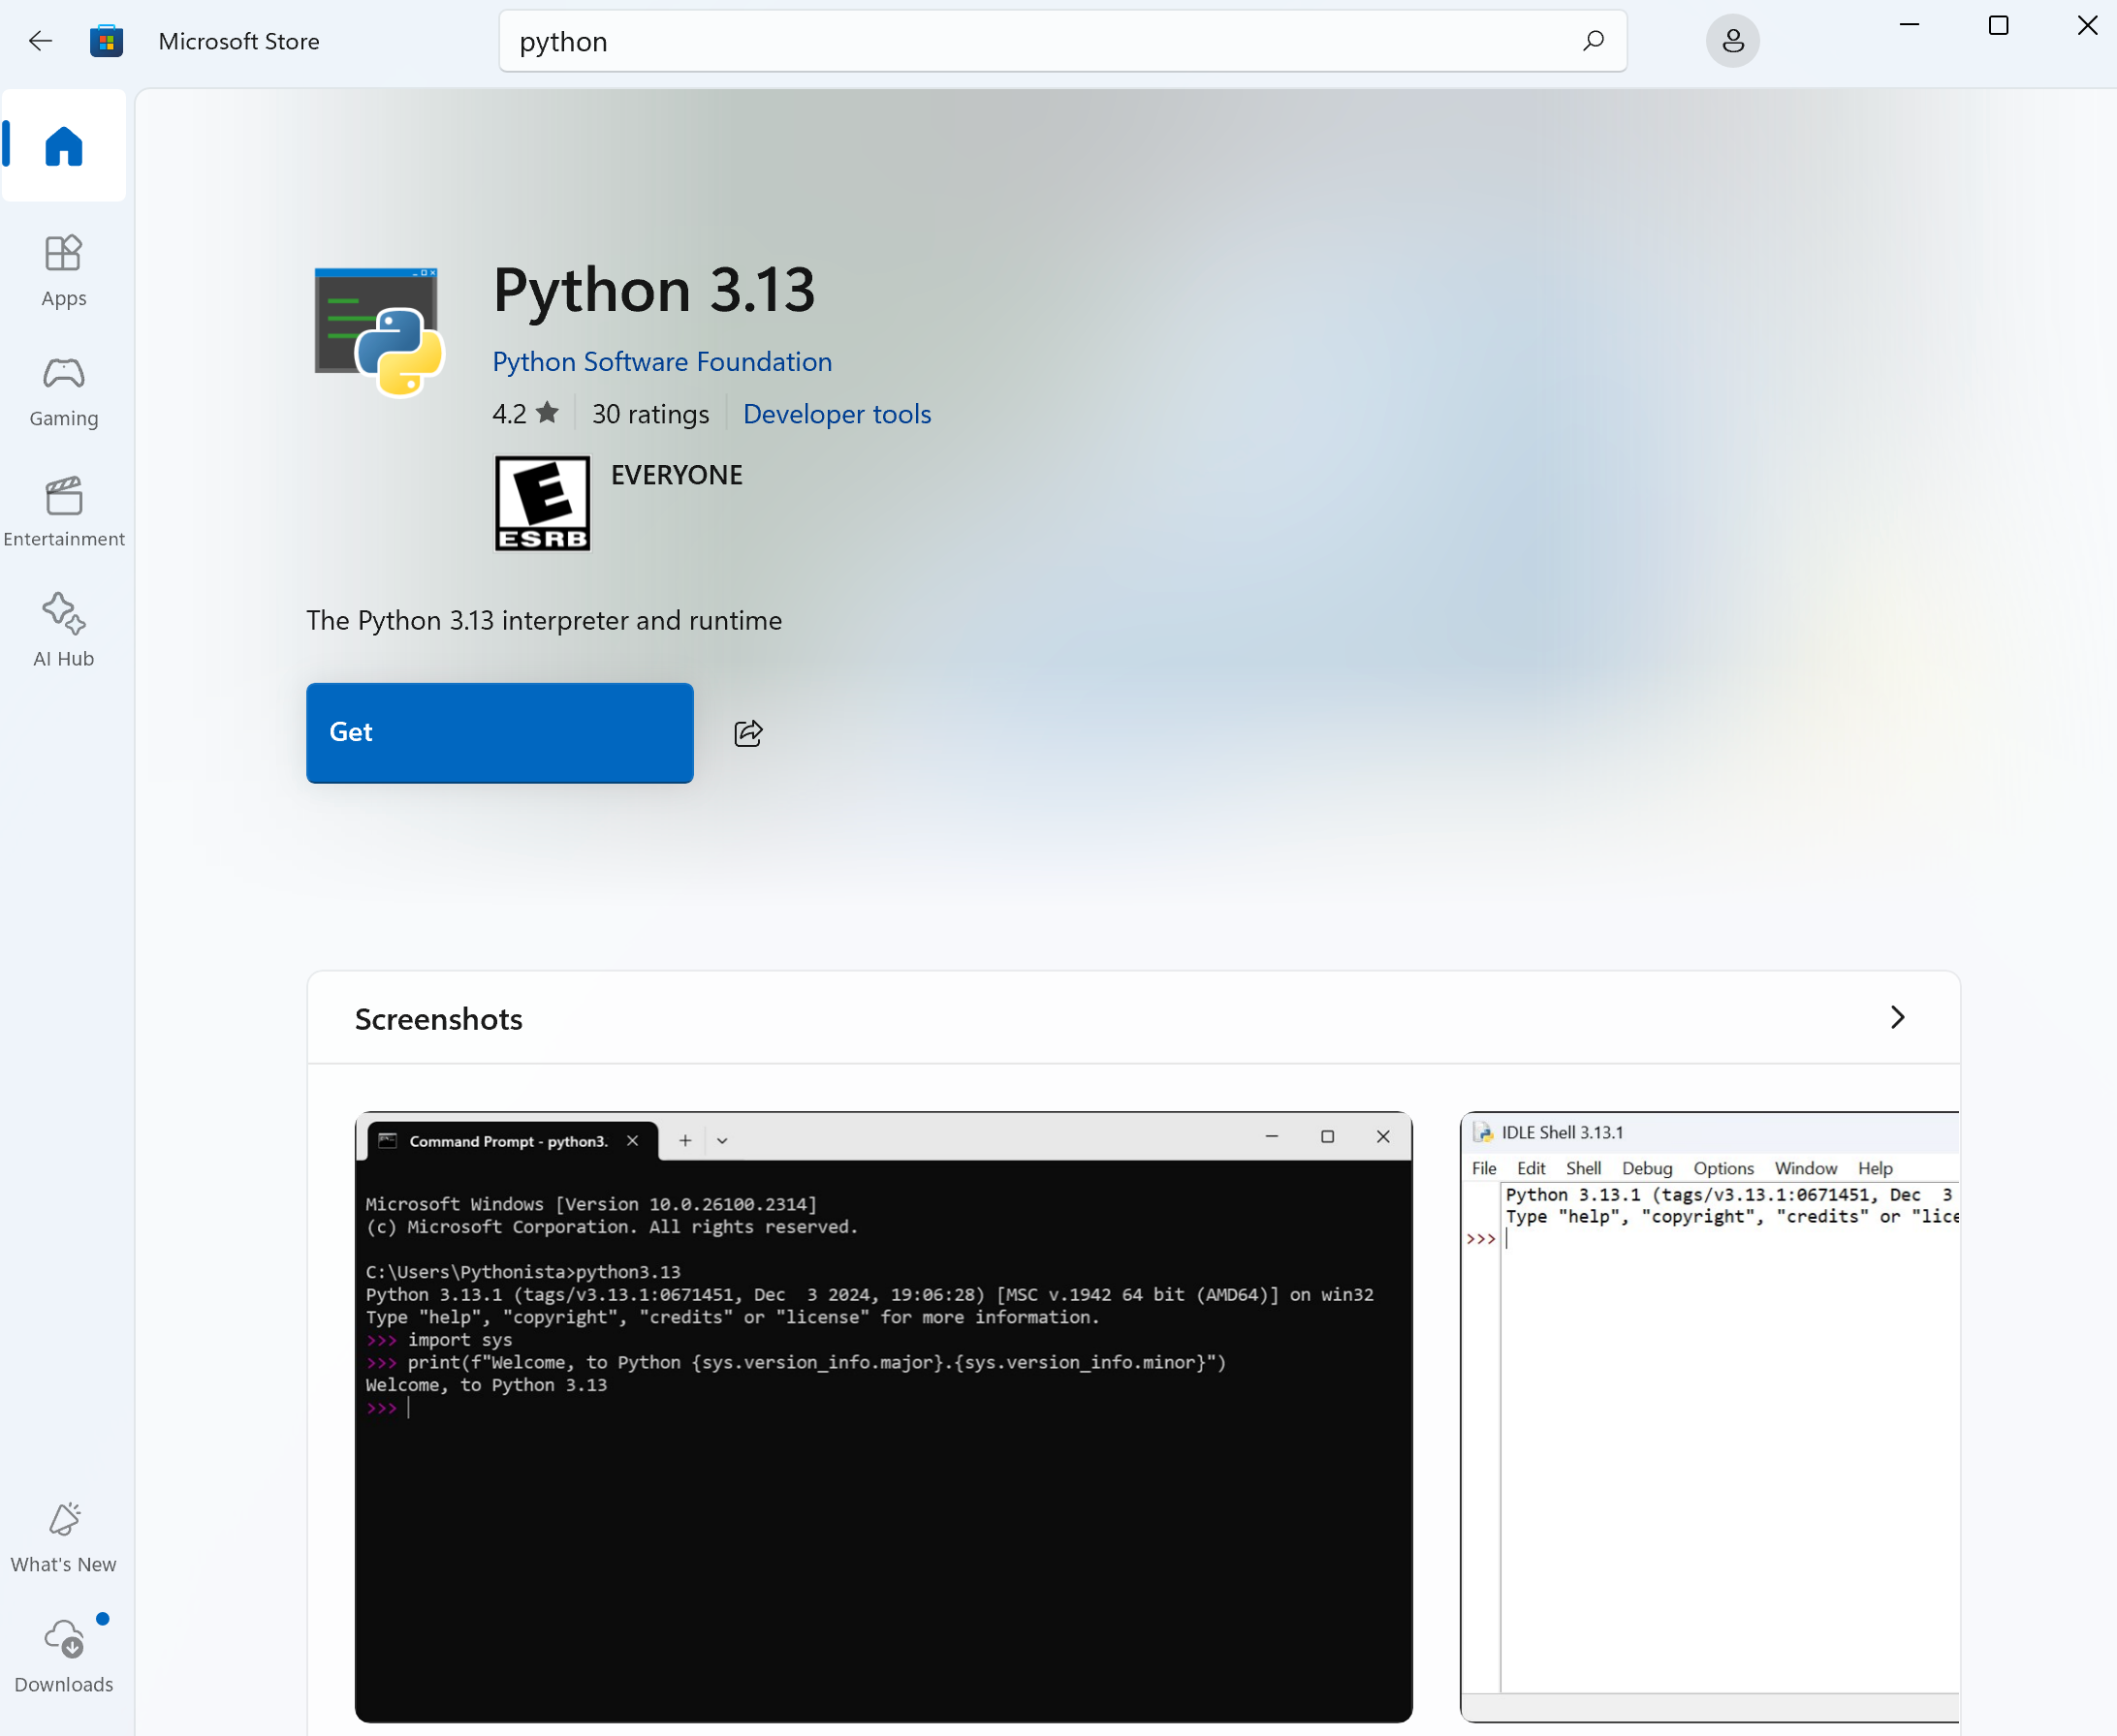Viewport: 2117px width, 1736px height.
Task: Open the Gaming section
Action: [64, 391]
